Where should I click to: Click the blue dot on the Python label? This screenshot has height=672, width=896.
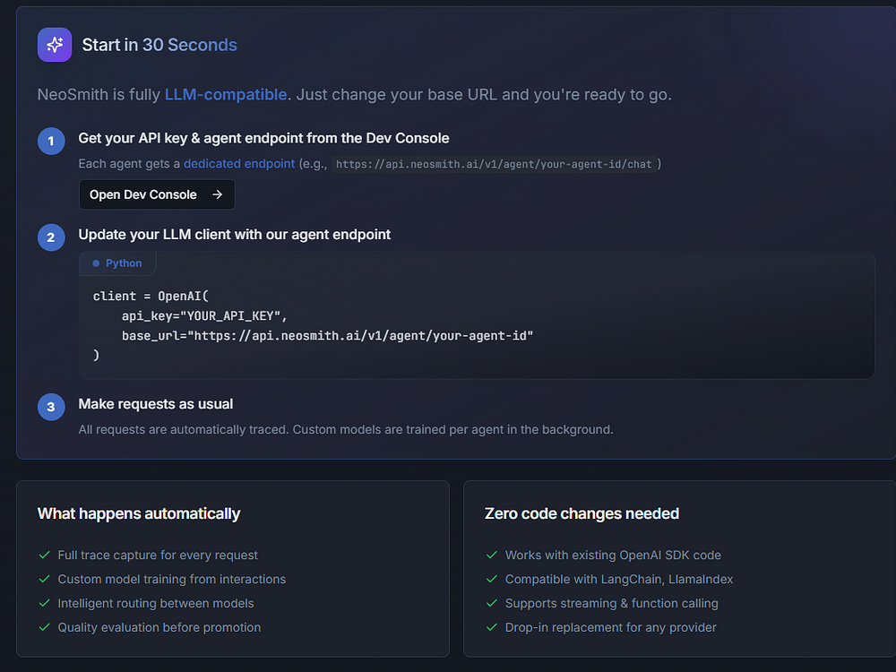[96, 263]
